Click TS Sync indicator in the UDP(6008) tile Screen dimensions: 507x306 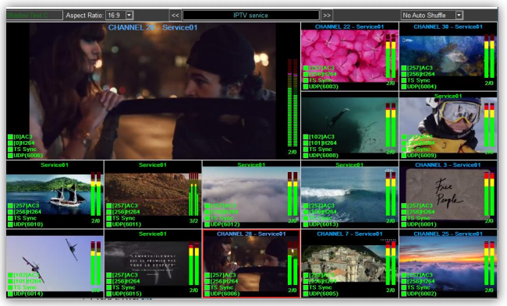(306, 149)
